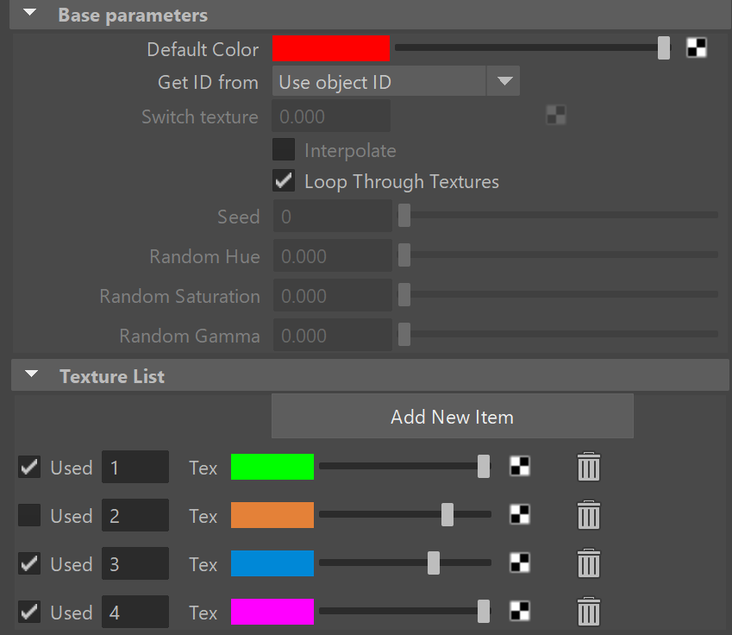Click the Add New Item button

point(453,417)
